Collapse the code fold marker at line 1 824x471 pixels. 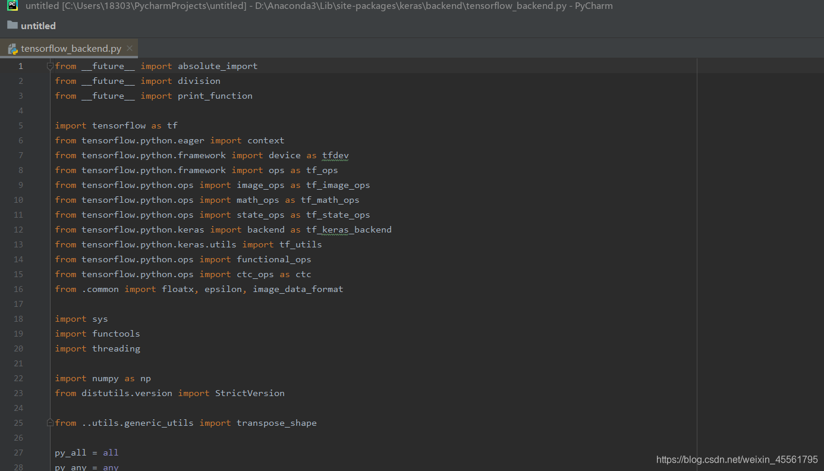(49, 65)
